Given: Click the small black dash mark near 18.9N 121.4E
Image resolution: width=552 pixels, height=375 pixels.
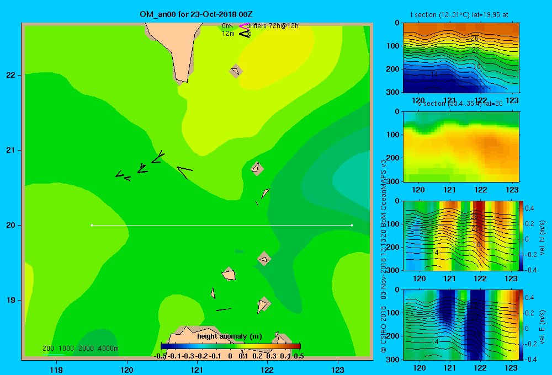Looking at the screenshot, I should point(224,309).
